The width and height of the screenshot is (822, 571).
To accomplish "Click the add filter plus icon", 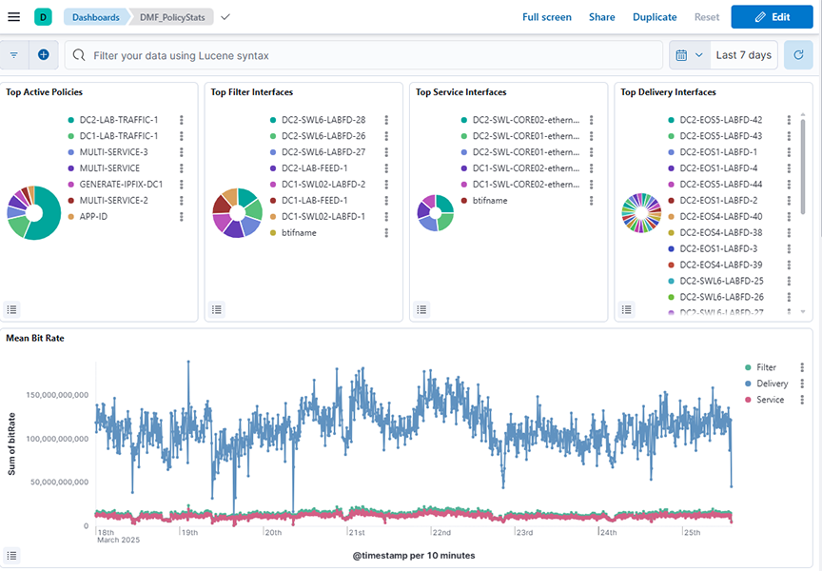I will pos(44,55).
